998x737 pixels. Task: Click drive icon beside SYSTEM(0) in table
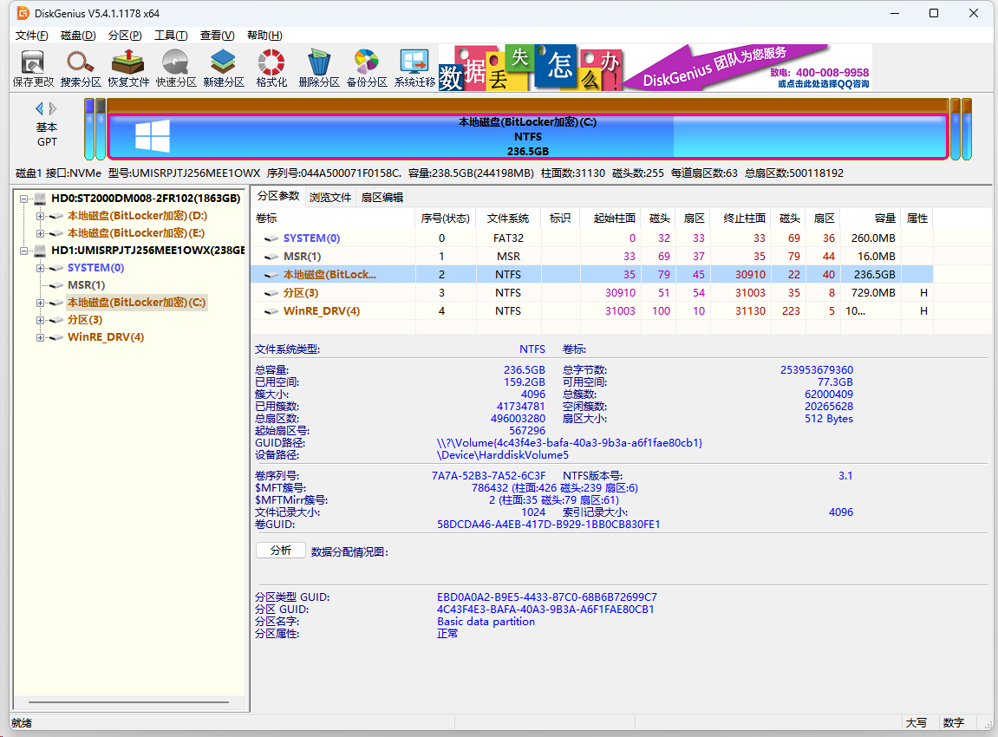271,238
